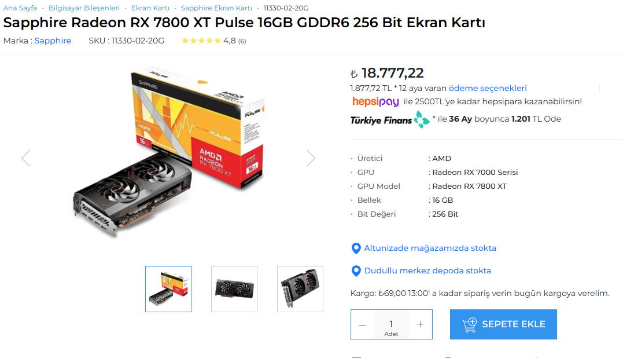Click the shopping cart icon in SEPETE EKLE

tap(469, 324)
